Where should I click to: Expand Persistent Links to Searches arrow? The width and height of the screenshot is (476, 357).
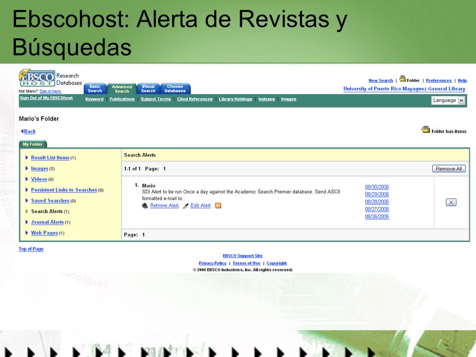tap(27, 190)
